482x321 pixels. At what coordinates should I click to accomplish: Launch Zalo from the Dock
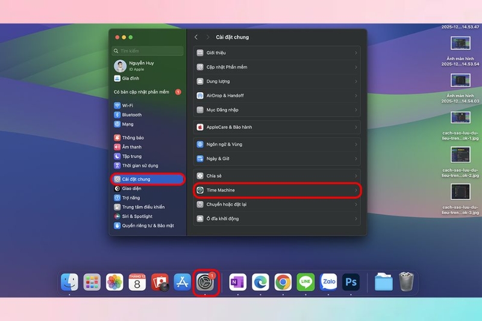[328, 282]
